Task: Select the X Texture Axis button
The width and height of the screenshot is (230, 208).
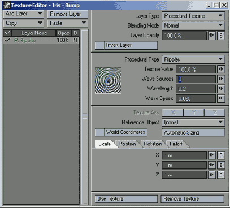Action: 173,112
